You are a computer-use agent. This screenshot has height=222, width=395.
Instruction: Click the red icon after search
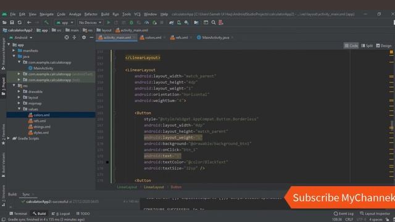pos(221,23)
